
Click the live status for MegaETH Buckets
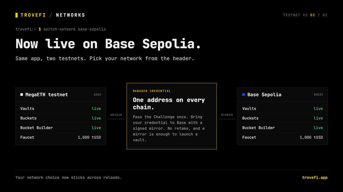point(96,118)
